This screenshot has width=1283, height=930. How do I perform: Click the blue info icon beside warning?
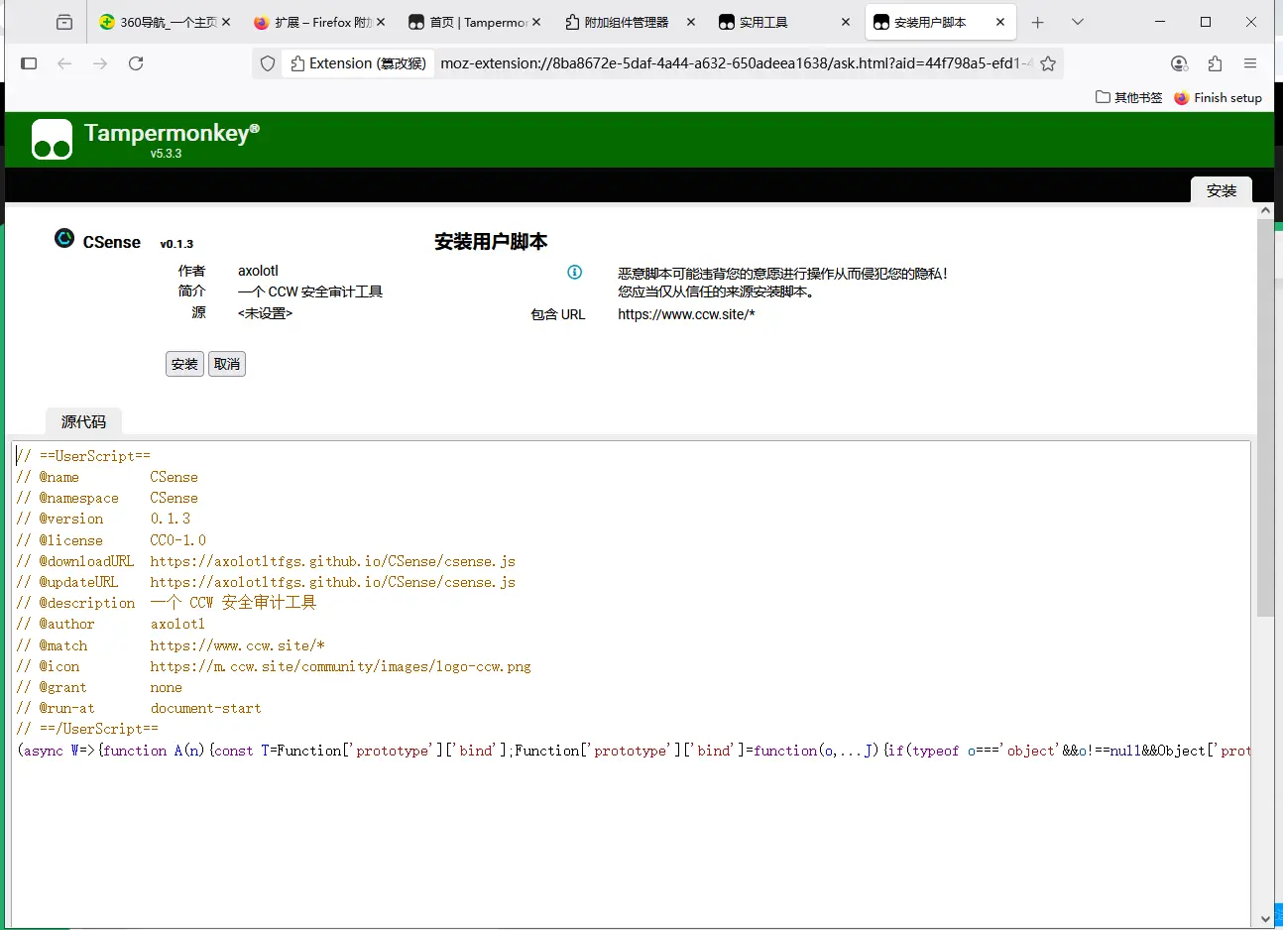(x=574, y=272)
